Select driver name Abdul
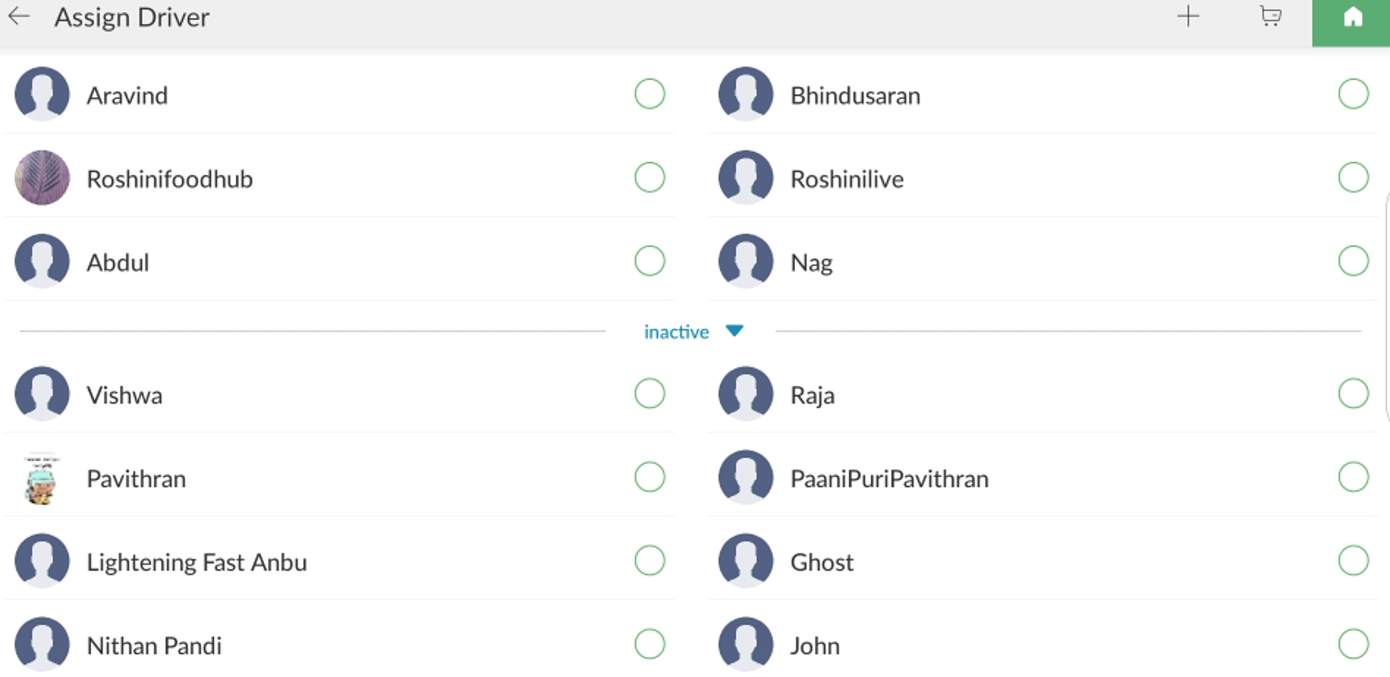Viewport: 1390px width, 677px height. (x=117, y=262)
